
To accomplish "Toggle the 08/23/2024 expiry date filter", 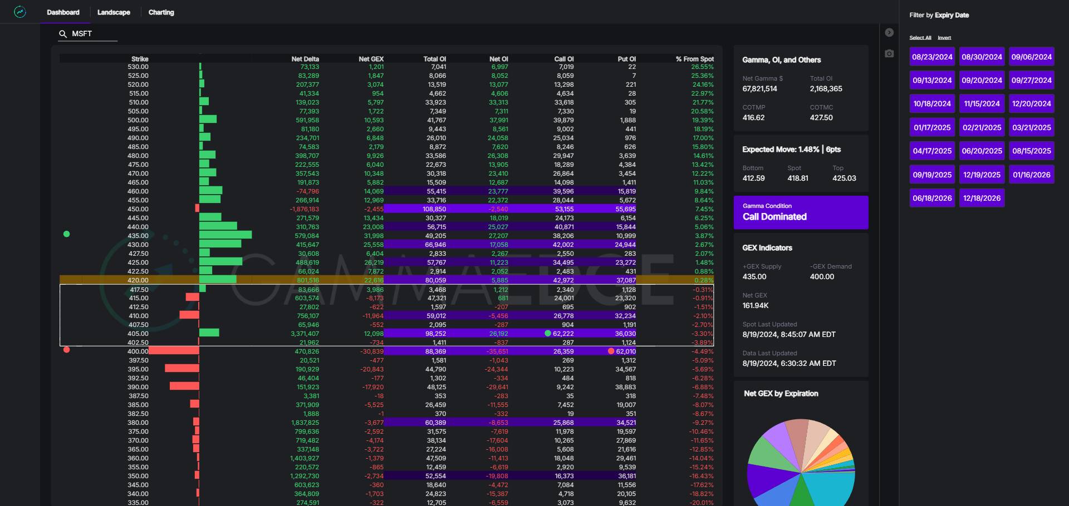I will coord(932,57).
